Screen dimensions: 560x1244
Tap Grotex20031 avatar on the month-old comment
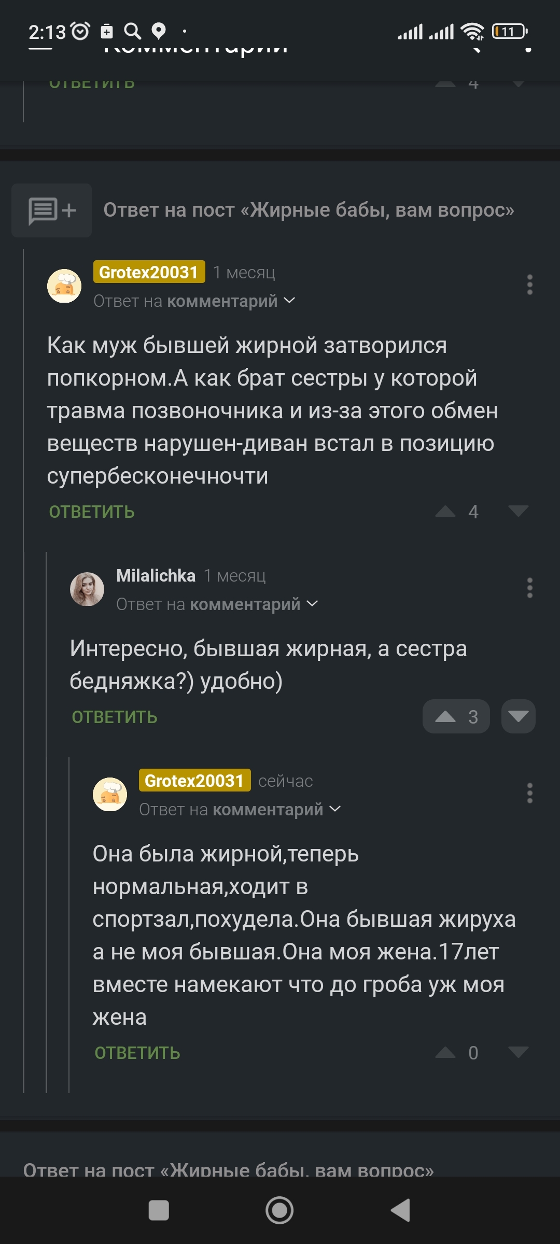(64, 286)
